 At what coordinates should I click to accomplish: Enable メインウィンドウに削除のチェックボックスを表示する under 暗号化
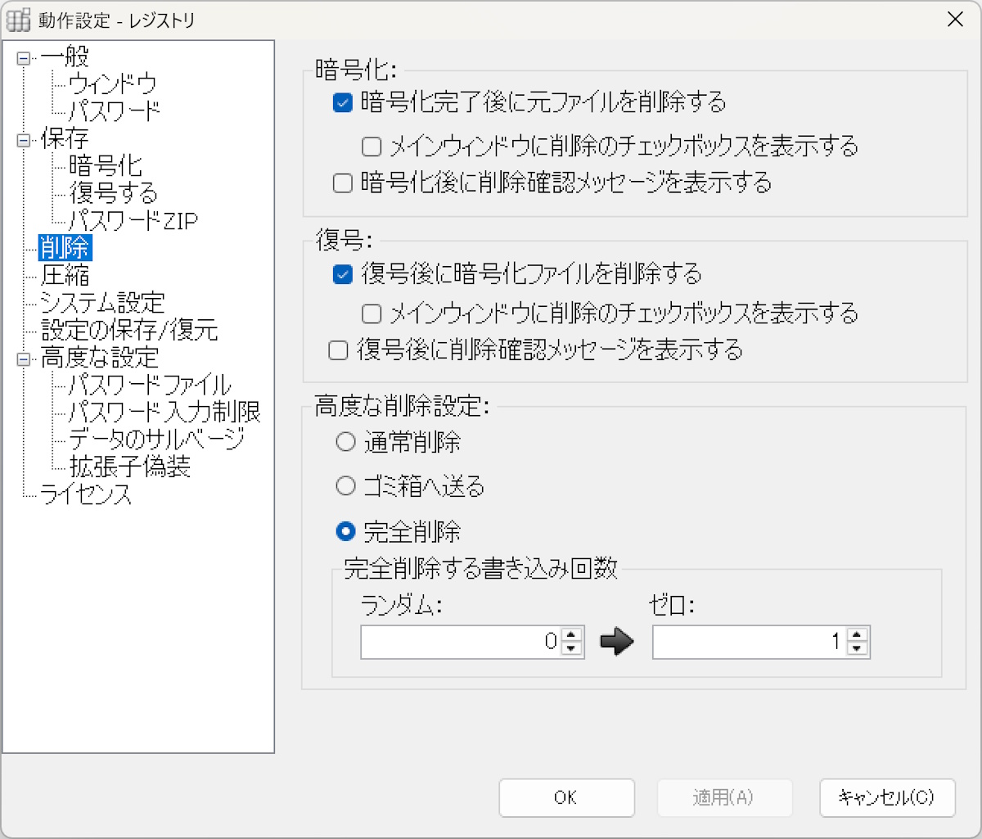click(371, 146)
